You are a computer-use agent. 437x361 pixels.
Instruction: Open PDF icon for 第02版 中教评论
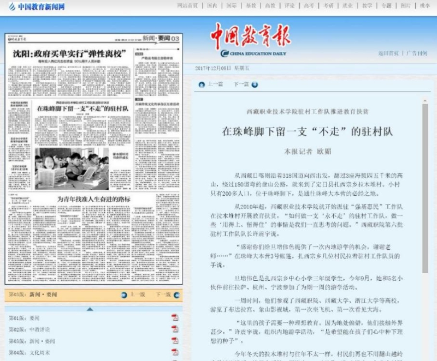tap(175, 329)
